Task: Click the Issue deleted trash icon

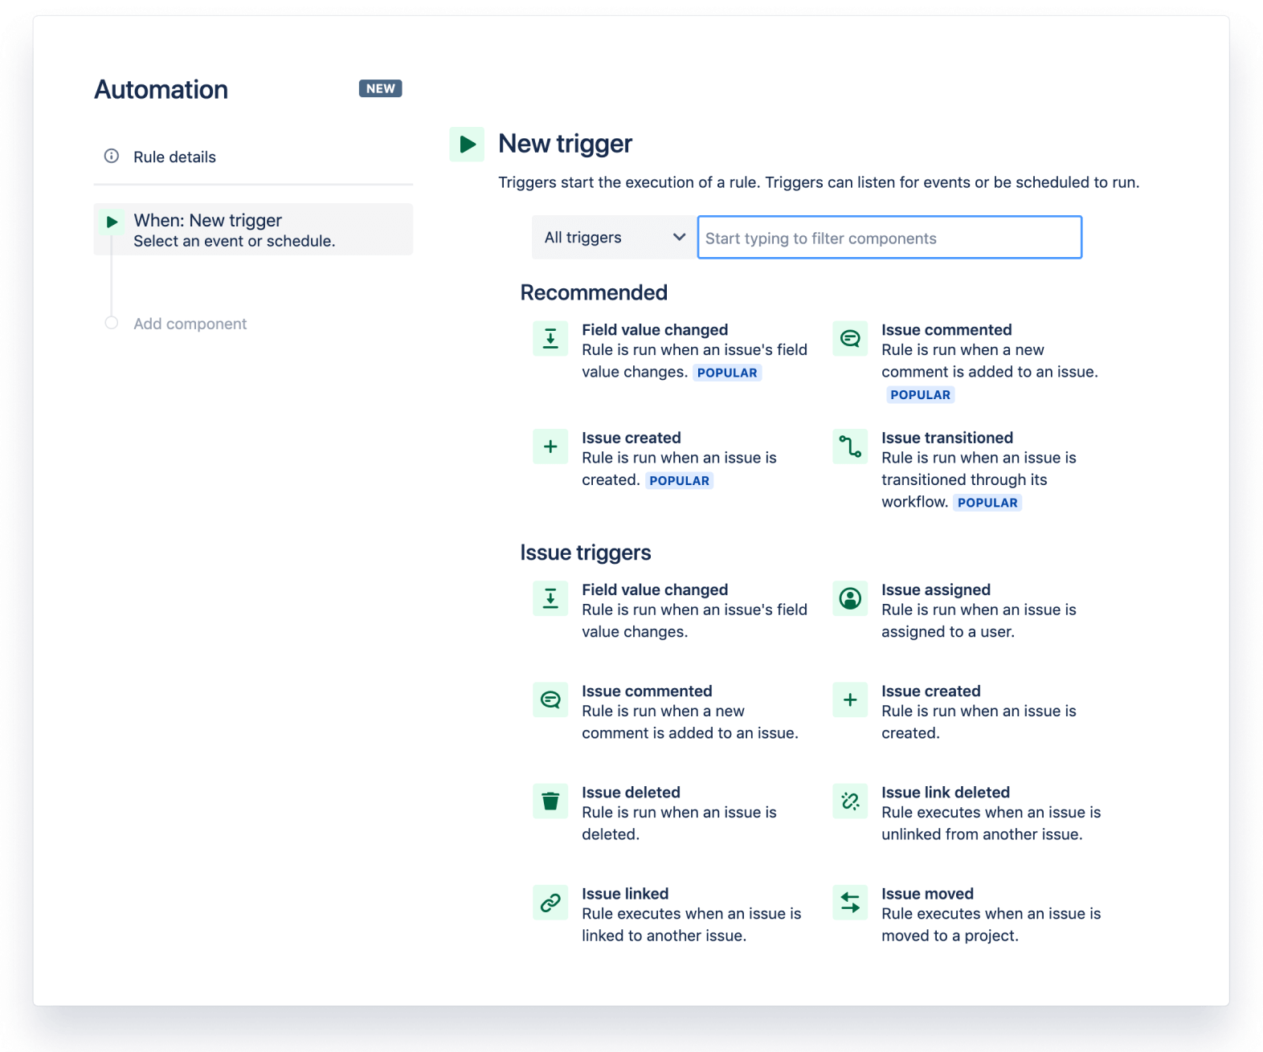Action: [550, 801]
